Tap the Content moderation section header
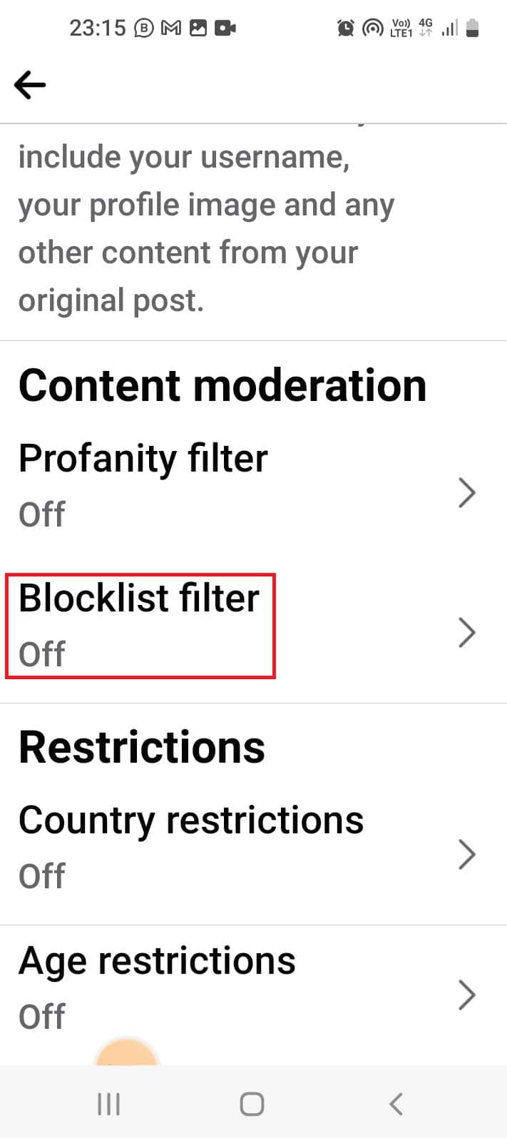This screenshot has width=507, height=1138. [223, 385]
